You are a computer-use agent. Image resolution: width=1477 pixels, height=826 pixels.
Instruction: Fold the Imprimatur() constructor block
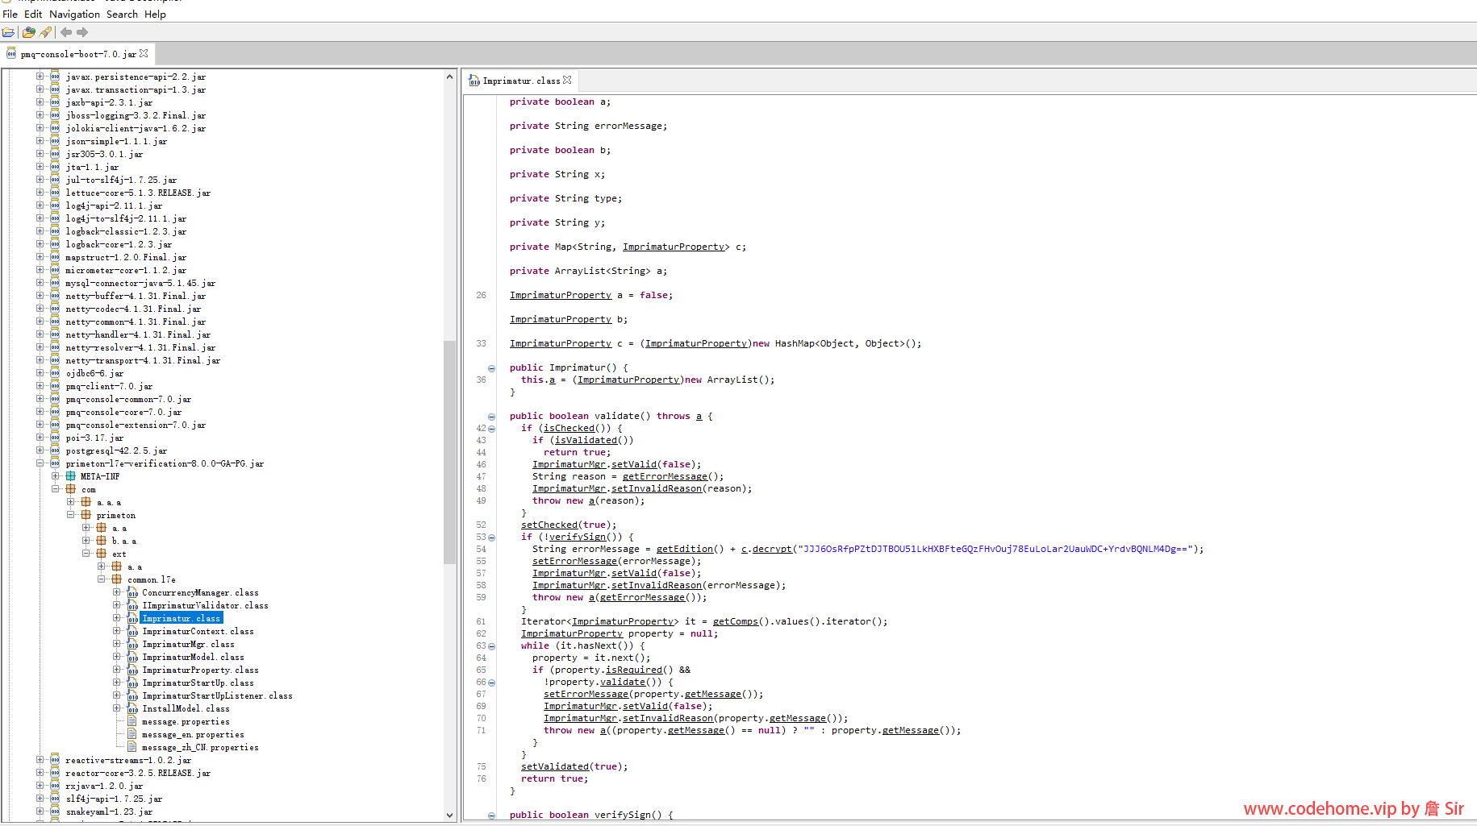pos(491,368)
